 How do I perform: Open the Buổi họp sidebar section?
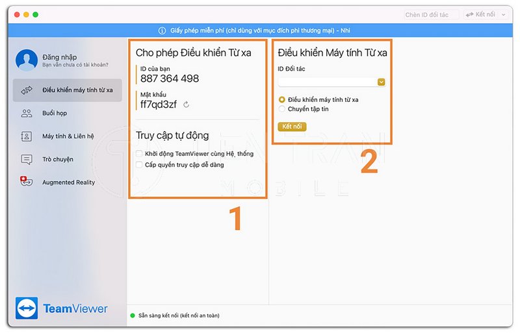pyautogui.click(x=68, y=114)
